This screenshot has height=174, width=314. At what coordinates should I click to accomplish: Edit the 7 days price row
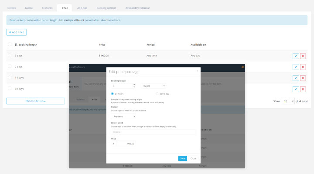296,67
